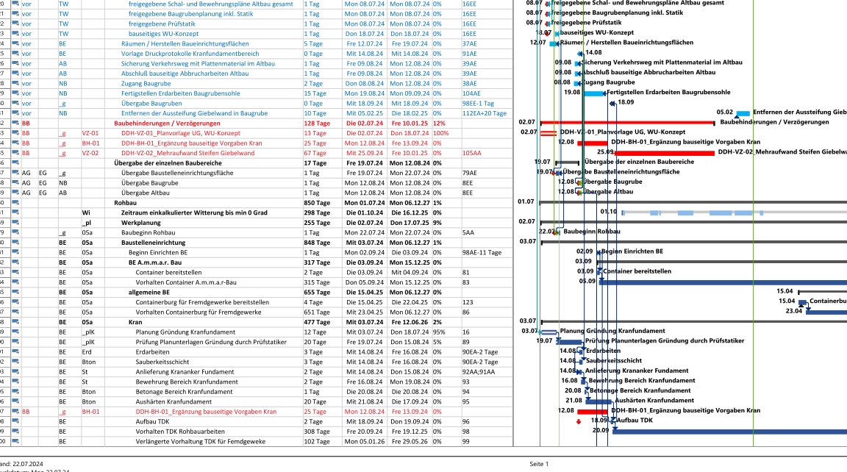The width and height of the screenshot is (847, 472).
Task: Click the task mode icon beside Kran summary
Action: click(x=15, y=321)
